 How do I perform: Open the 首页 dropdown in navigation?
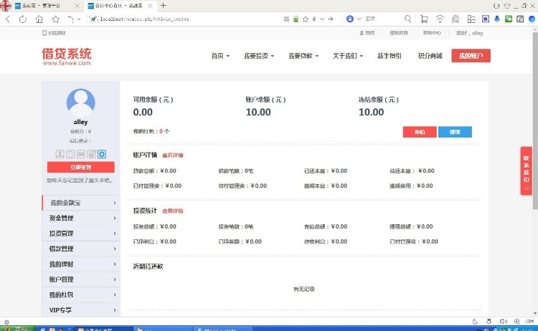pos(220,56)
